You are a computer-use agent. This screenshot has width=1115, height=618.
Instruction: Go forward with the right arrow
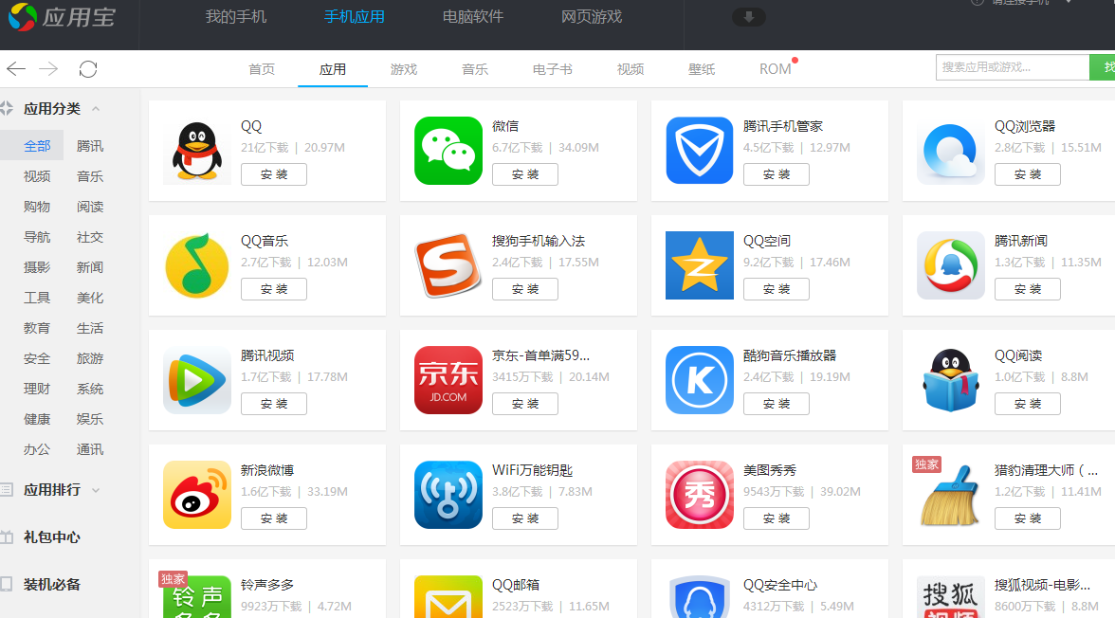tap(48, 69)
